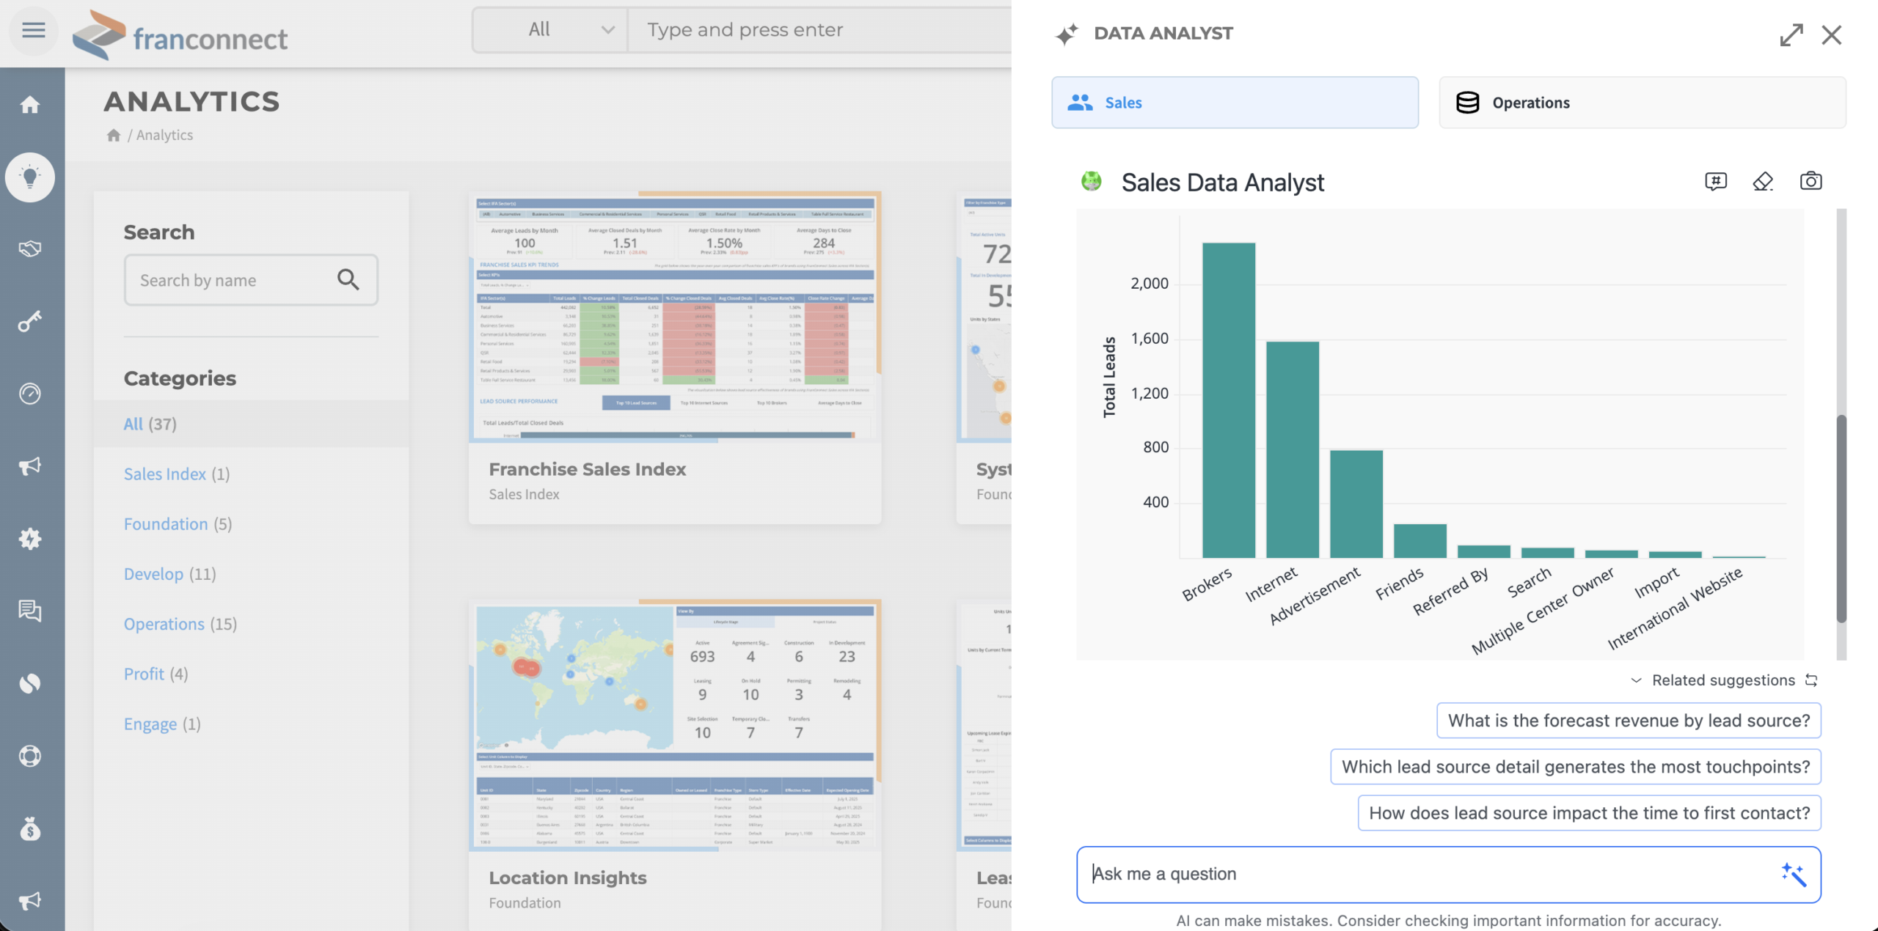Click the hashtag comment icon
1878x931 pixels.
pyautogui.click(x=1715, y=181)
